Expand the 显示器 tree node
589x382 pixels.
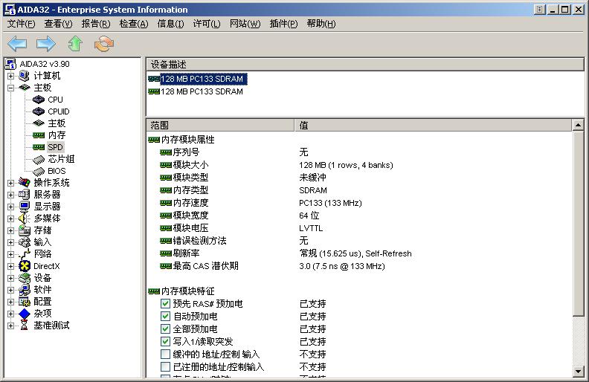point(10,207)
